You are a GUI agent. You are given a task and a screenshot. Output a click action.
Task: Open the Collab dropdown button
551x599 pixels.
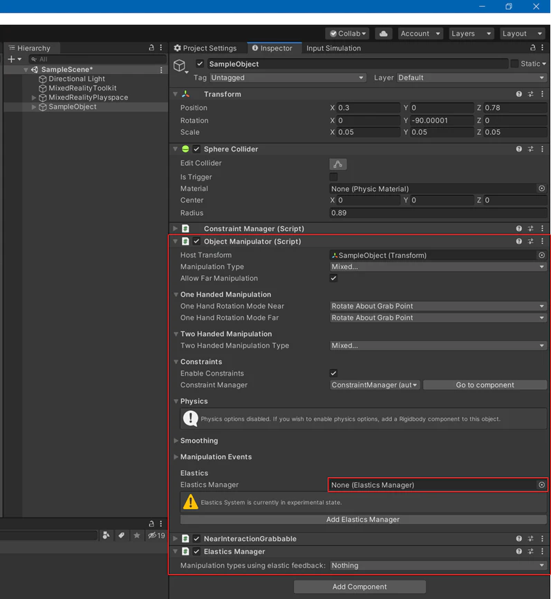pyautogui.click(x=348, y=34)
